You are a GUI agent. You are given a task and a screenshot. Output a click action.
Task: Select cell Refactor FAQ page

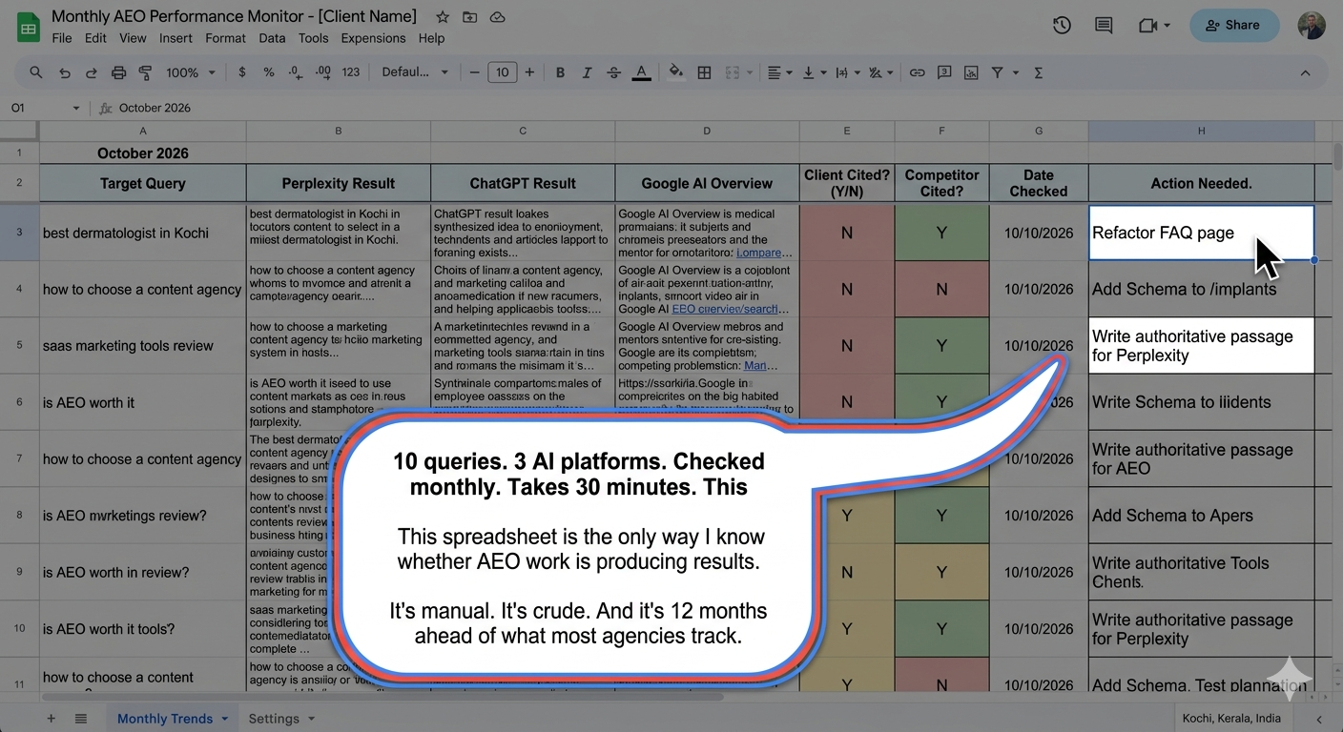[1201, 233]
